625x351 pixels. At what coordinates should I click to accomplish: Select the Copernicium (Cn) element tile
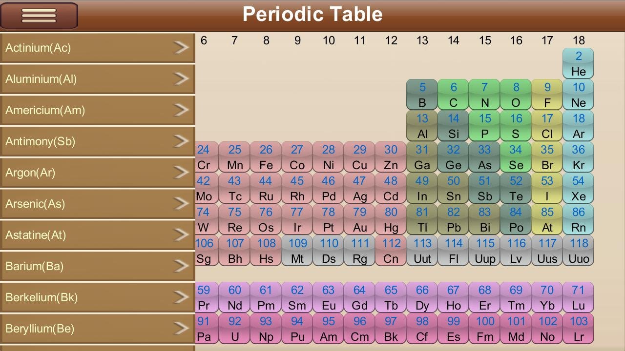391,251
